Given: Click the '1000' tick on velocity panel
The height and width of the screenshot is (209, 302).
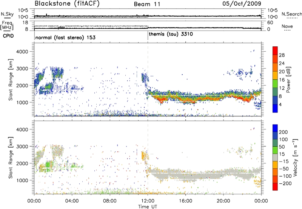Looking at the screenshot, I should (x=22, y=180).
